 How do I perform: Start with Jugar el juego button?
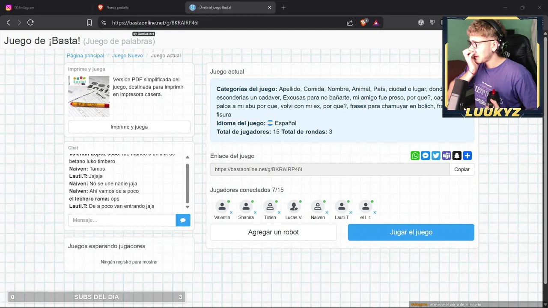click(x=411, y=232)
